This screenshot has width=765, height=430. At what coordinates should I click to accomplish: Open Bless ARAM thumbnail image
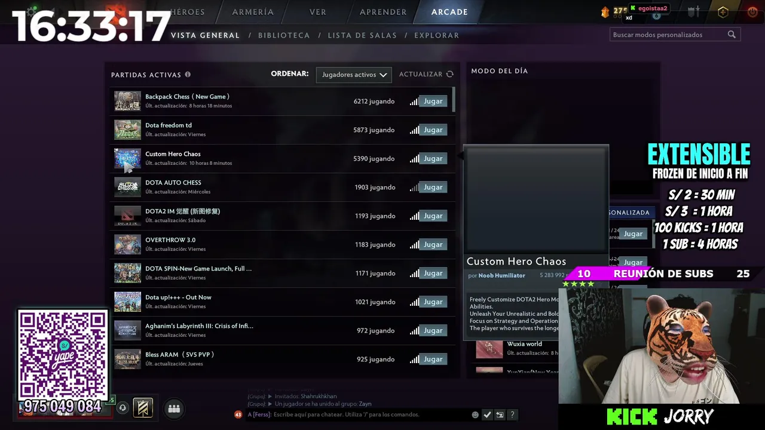(127, 359)
